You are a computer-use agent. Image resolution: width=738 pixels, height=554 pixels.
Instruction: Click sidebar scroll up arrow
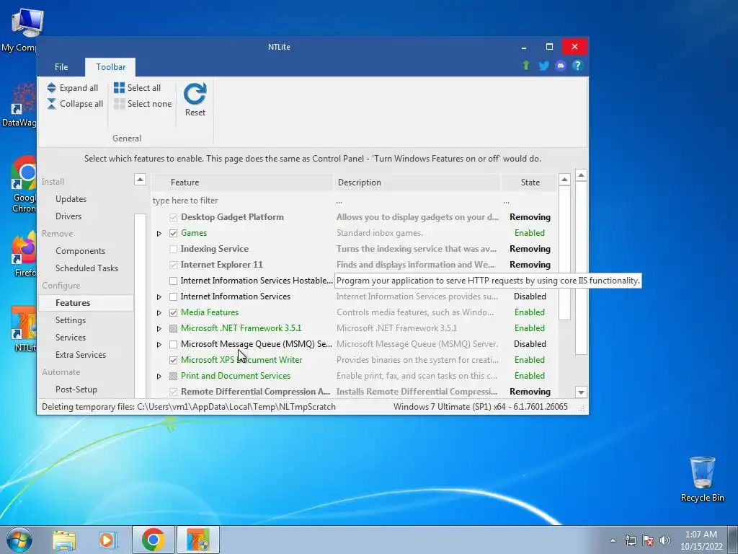[x=140, y=179]
